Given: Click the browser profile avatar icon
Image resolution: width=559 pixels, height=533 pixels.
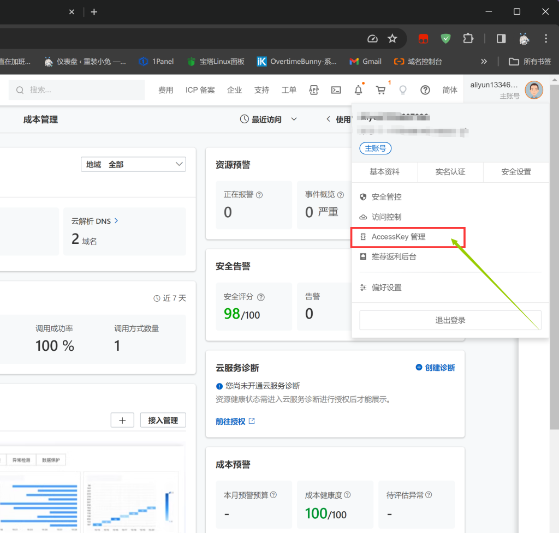Looking at the screenshot, I should 524,39.
